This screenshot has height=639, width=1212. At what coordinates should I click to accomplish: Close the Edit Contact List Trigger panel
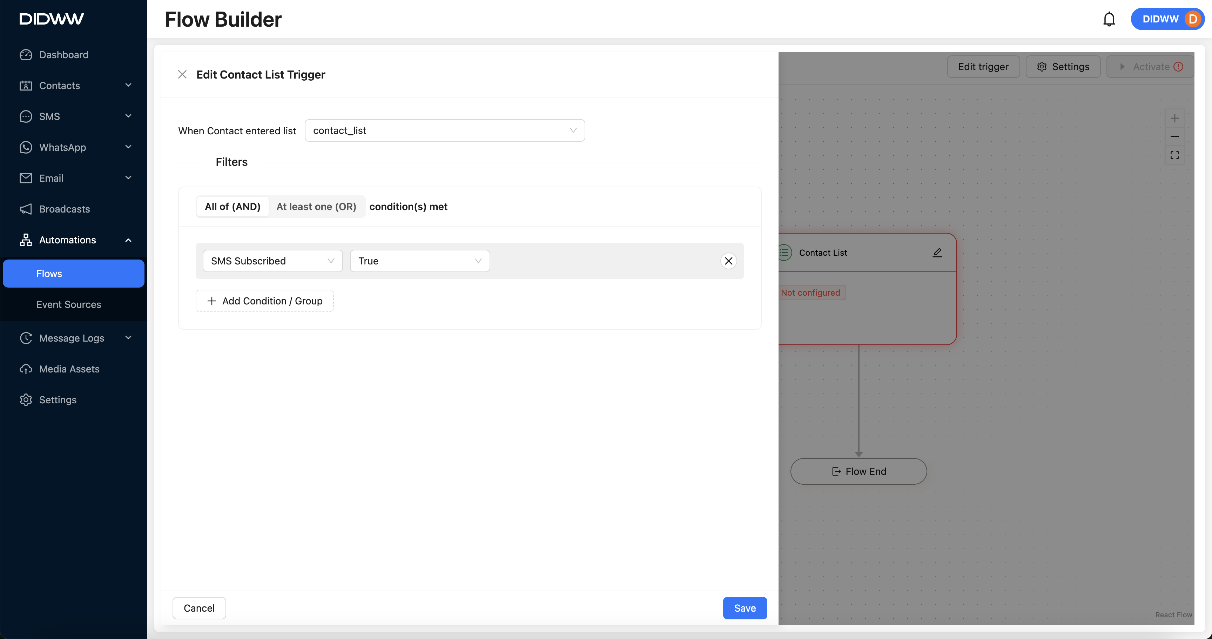pyautogui.click(x=182, y=74)
